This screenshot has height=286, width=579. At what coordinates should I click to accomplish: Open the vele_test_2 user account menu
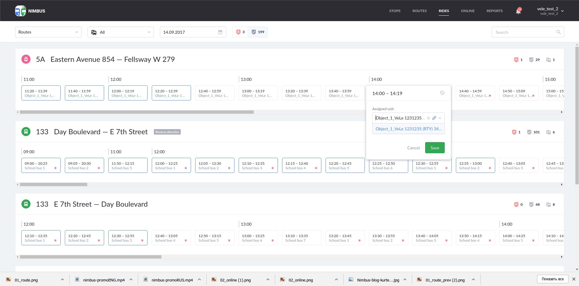[550, 11]
